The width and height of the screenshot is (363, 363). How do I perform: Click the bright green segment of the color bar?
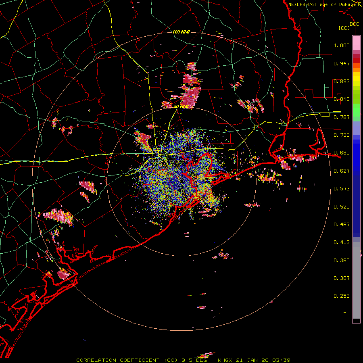pos(356,110)
